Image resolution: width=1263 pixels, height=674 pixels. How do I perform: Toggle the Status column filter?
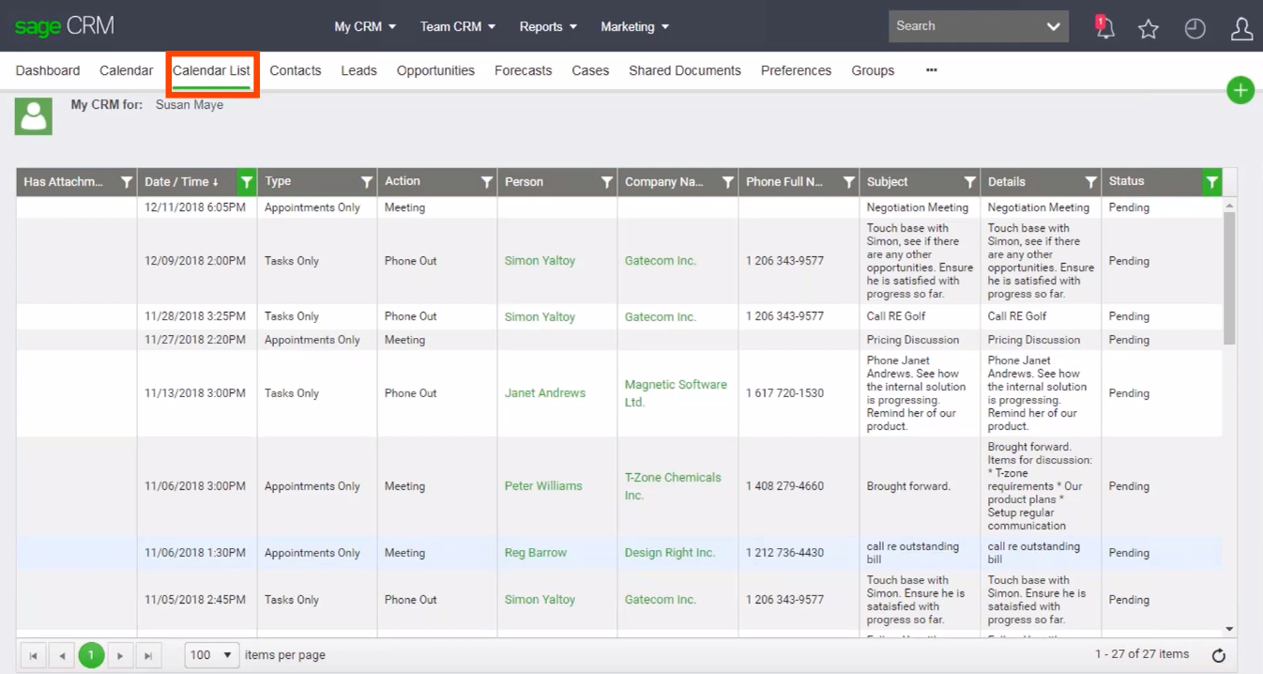[x=1212, y=182]
